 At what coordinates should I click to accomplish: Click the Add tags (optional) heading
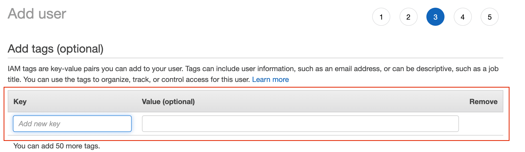[55, 49]
